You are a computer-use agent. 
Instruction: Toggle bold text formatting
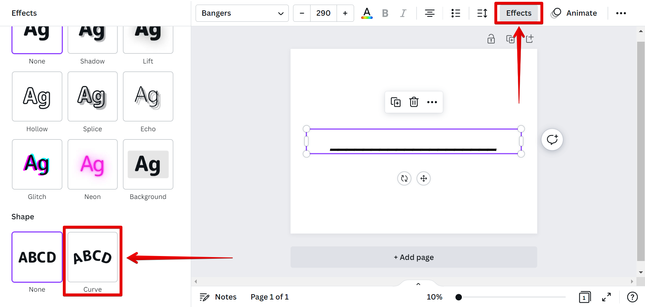coord(385,13)
